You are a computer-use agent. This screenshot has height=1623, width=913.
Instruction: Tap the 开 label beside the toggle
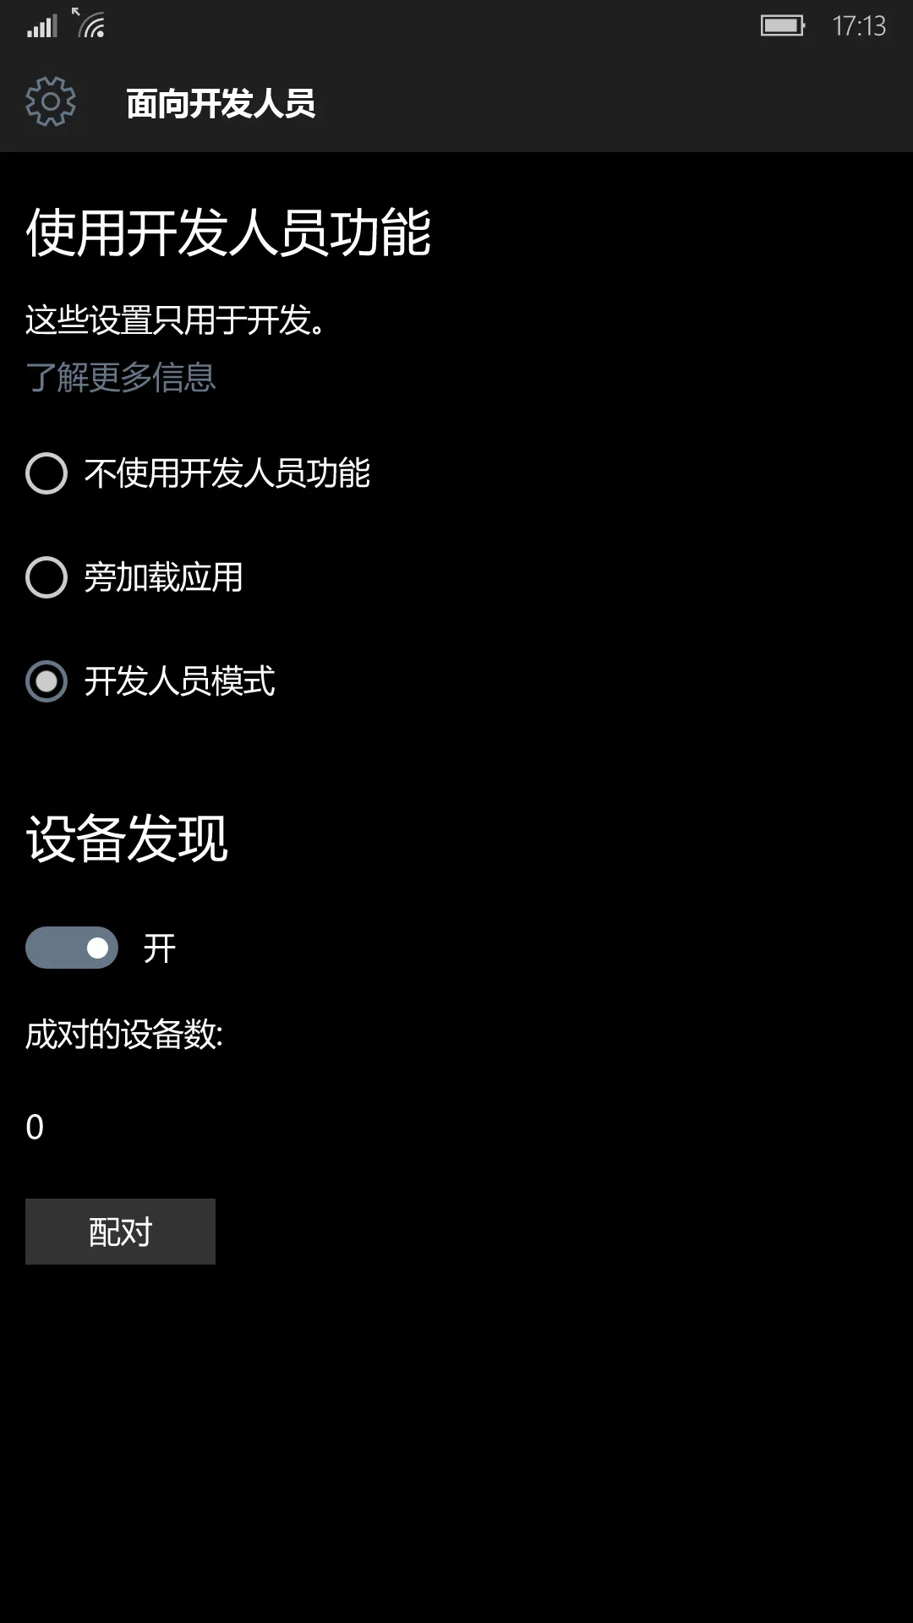click(x=160, y=948)
